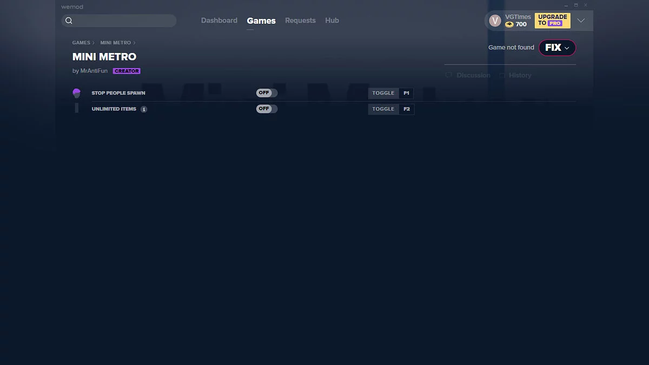Click the CREATOR badge
649x365 pixels.
[x=127, y=71]
